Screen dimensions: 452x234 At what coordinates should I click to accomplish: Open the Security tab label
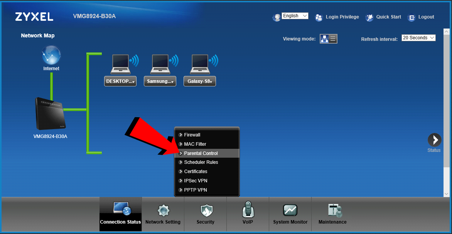click(206, 222)
